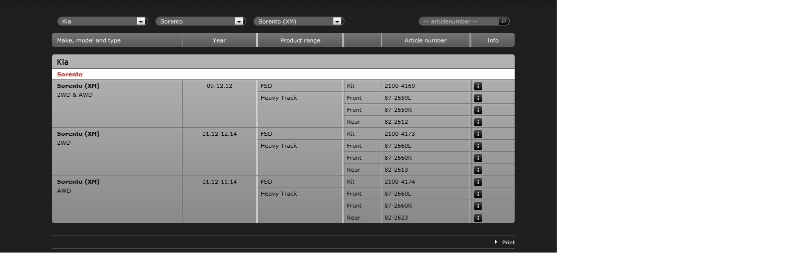Screen dimensions: 794x278
Task: Click the Article number column header
Action: click(425, 40)
